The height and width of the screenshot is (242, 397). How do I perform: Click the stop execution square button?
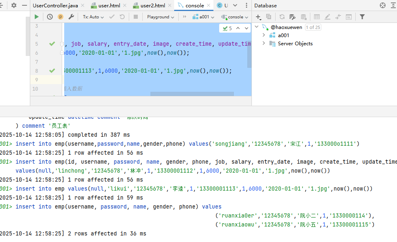[136, 17]
